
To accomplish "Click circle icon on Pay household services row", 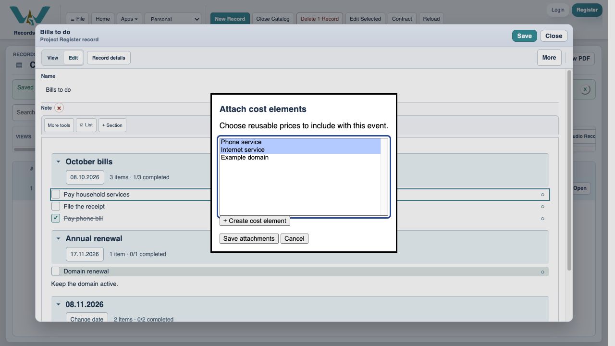I will point(542,195).
